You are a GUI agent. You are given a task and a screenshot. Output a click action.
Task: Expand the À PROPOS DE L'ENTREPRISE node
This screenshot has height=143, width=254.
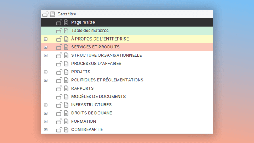click(x=46, y=39)
